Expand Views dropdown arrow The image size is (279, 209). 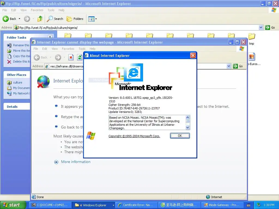[96, 19]
